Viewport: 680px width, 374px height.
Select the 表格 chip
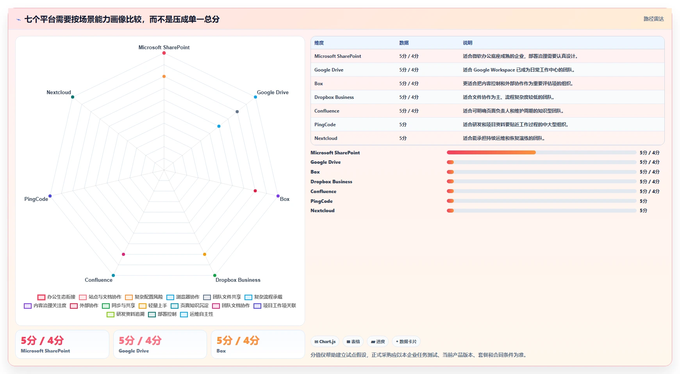pos(353,342)
